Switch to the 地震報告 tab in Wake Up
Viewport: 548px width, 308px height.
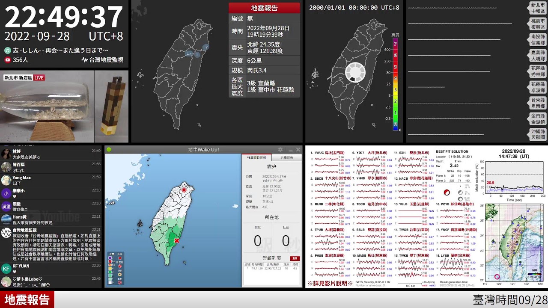click(x=287, y=158)
